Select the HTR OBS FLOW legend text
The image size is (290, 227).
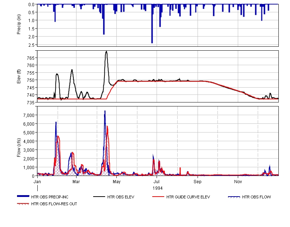coord(257,197)
